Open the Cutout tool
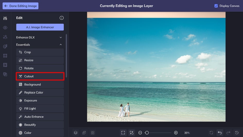 tap(40, 76)
